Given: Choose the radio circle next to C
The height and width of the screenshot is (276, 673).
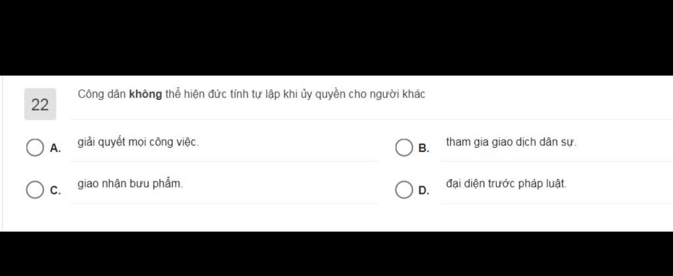Looking at the screenshot, I should pos(35,190).
